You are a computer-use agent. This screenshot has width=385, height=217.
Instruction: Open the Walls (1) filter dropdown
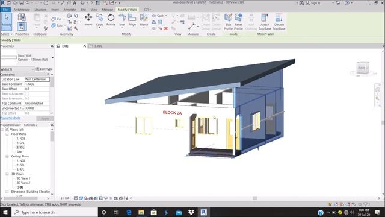click(17, 69)
